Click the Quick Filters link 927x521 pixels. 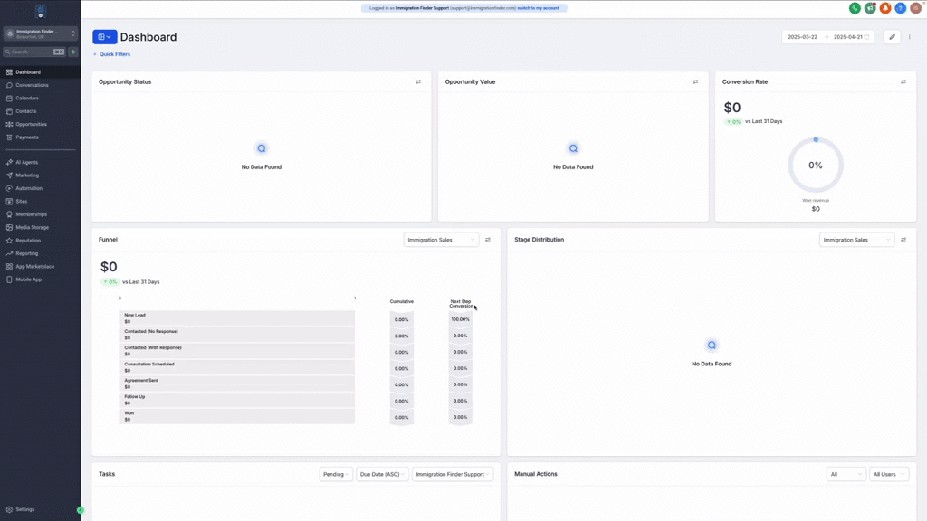(x=114, y=54)
